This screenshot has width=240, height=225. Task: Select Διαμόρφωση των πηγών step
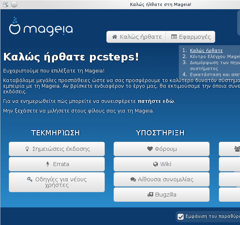point(215,65)
